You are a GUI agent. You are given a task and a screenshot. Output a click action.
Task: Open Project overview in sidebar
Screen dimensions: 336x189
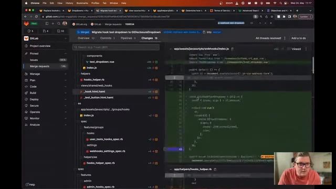pyautogui.click(x=46, y=46)
